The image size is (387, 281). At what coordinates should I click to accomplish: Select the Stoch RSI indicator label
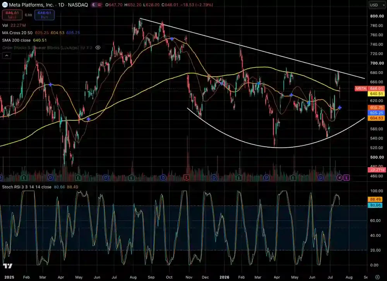tap(27, 187)
